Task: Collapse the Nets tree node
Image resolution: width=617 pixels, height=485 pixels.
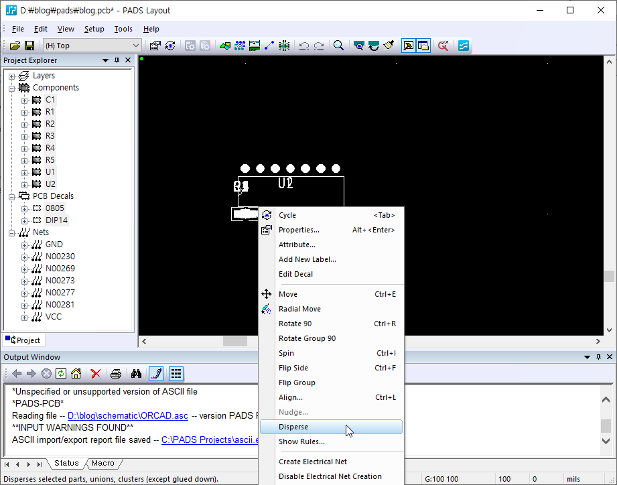Action: tap(12, 233)
